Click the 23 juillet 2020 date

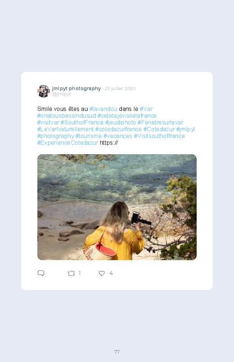120,89
